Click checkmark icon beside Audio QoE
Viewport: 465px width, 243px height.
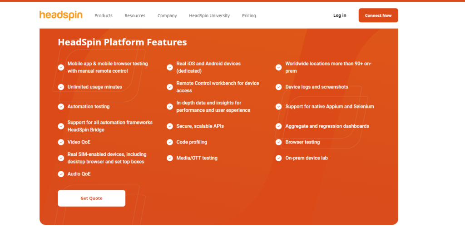61,174
